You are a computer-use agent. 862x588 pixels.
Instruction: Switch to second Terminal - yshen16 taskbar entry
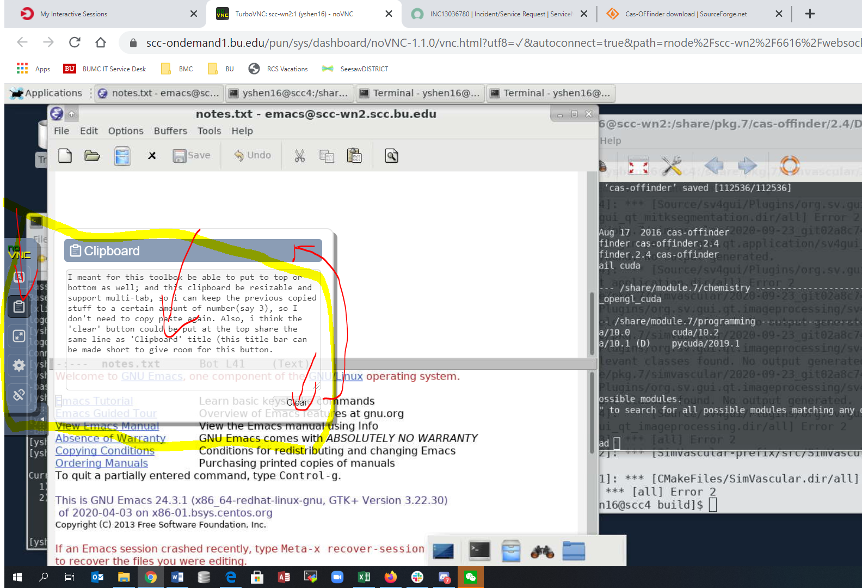click(551, 93)
